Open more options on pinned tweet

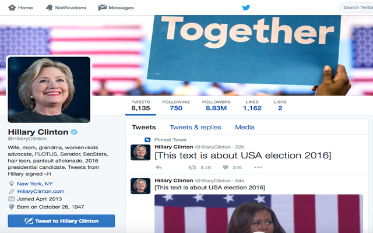click(258, 167)
